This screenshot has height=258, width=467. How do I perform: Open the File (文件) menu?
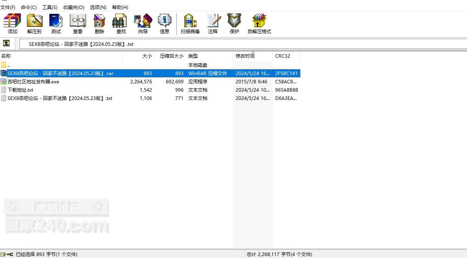(x=8, y=7)
